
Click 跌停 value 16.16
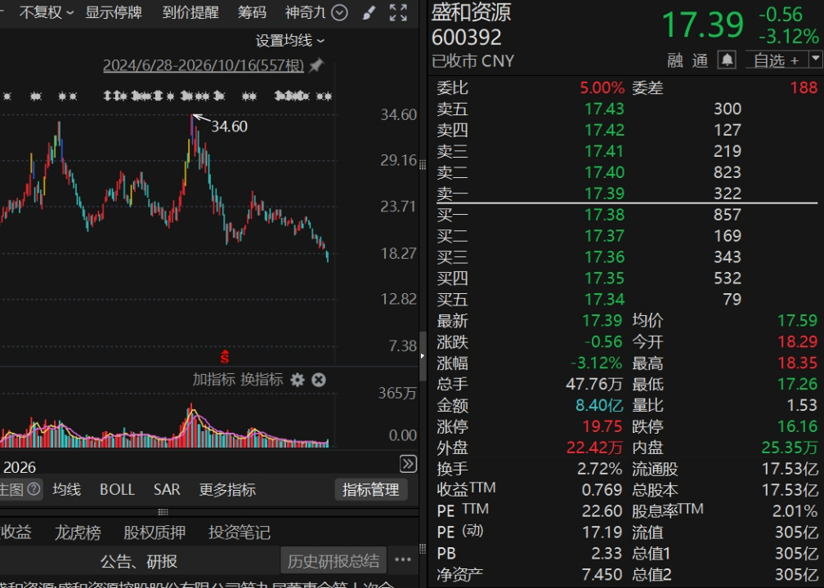coord(798,426)
